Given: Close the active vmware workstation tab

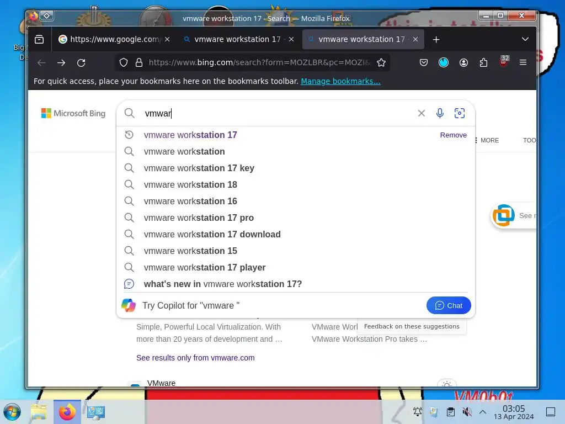Looking at the screenshot, I should click(415, 39).
